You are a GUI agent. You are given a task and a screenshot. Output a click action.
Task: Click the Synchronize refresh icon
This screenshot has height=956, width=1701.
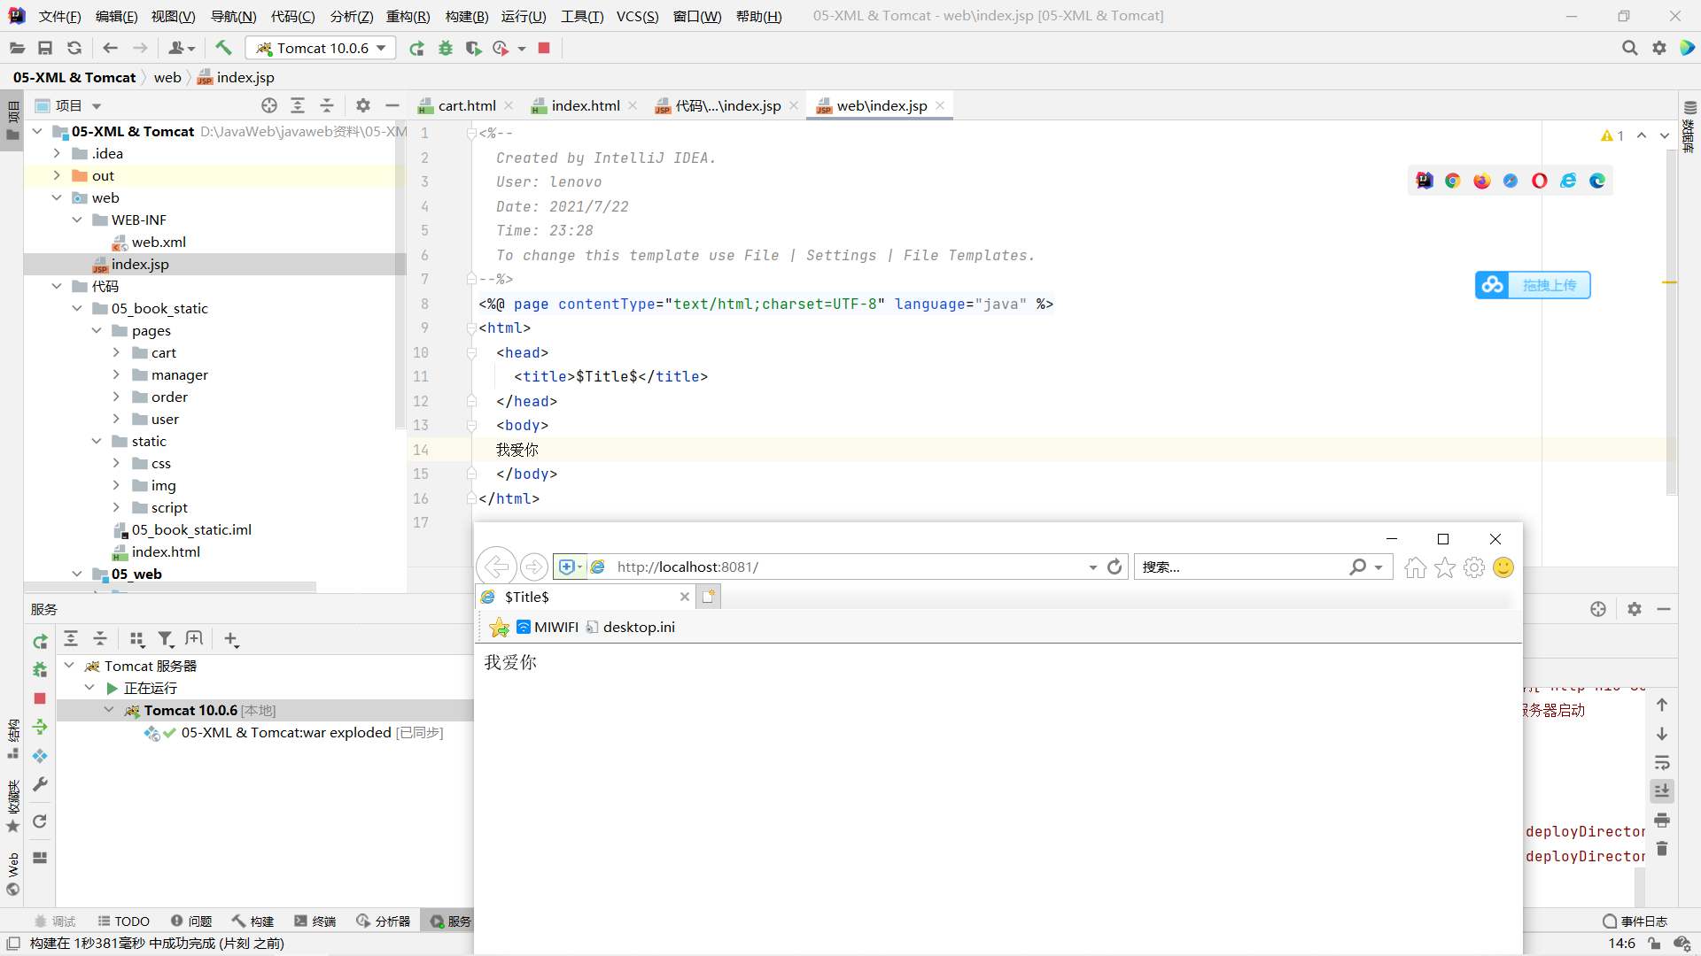click(74, 48)
